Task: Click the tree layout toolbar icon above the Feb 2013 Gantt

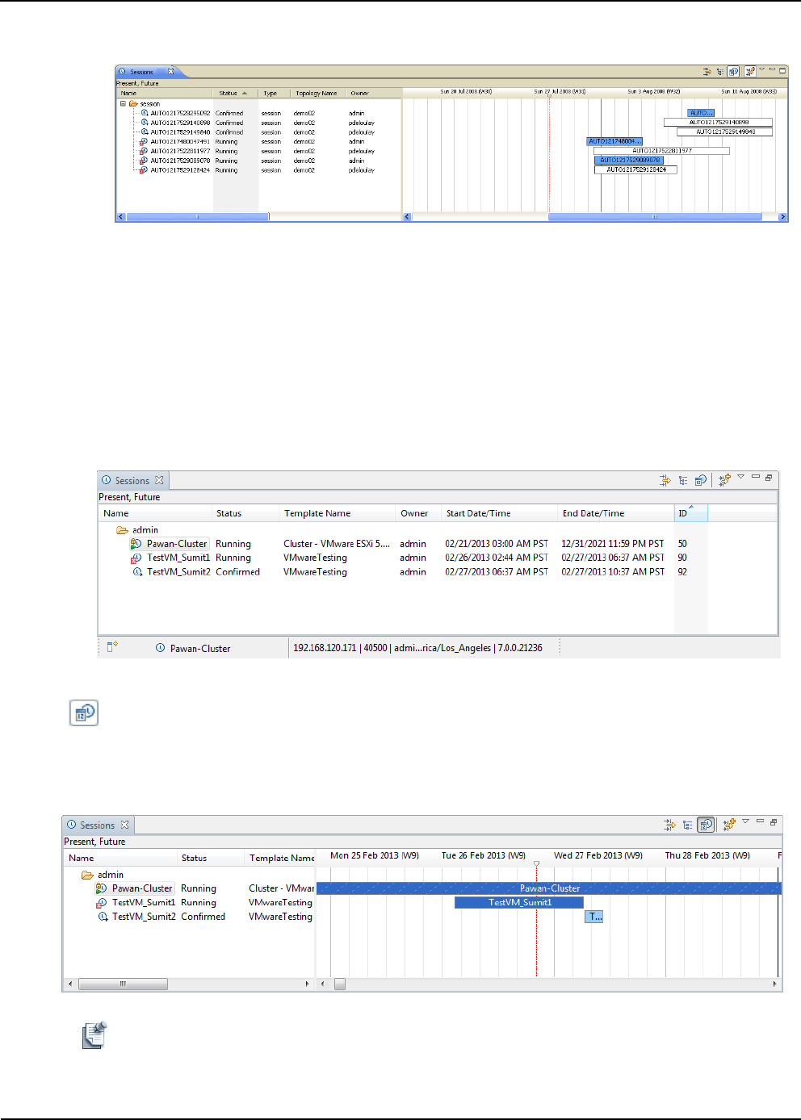Action: pyautogui.click(x=687, y=825)
